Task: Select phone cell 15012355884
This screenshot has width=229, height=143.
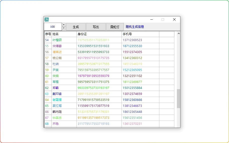Action: (140, 88)
